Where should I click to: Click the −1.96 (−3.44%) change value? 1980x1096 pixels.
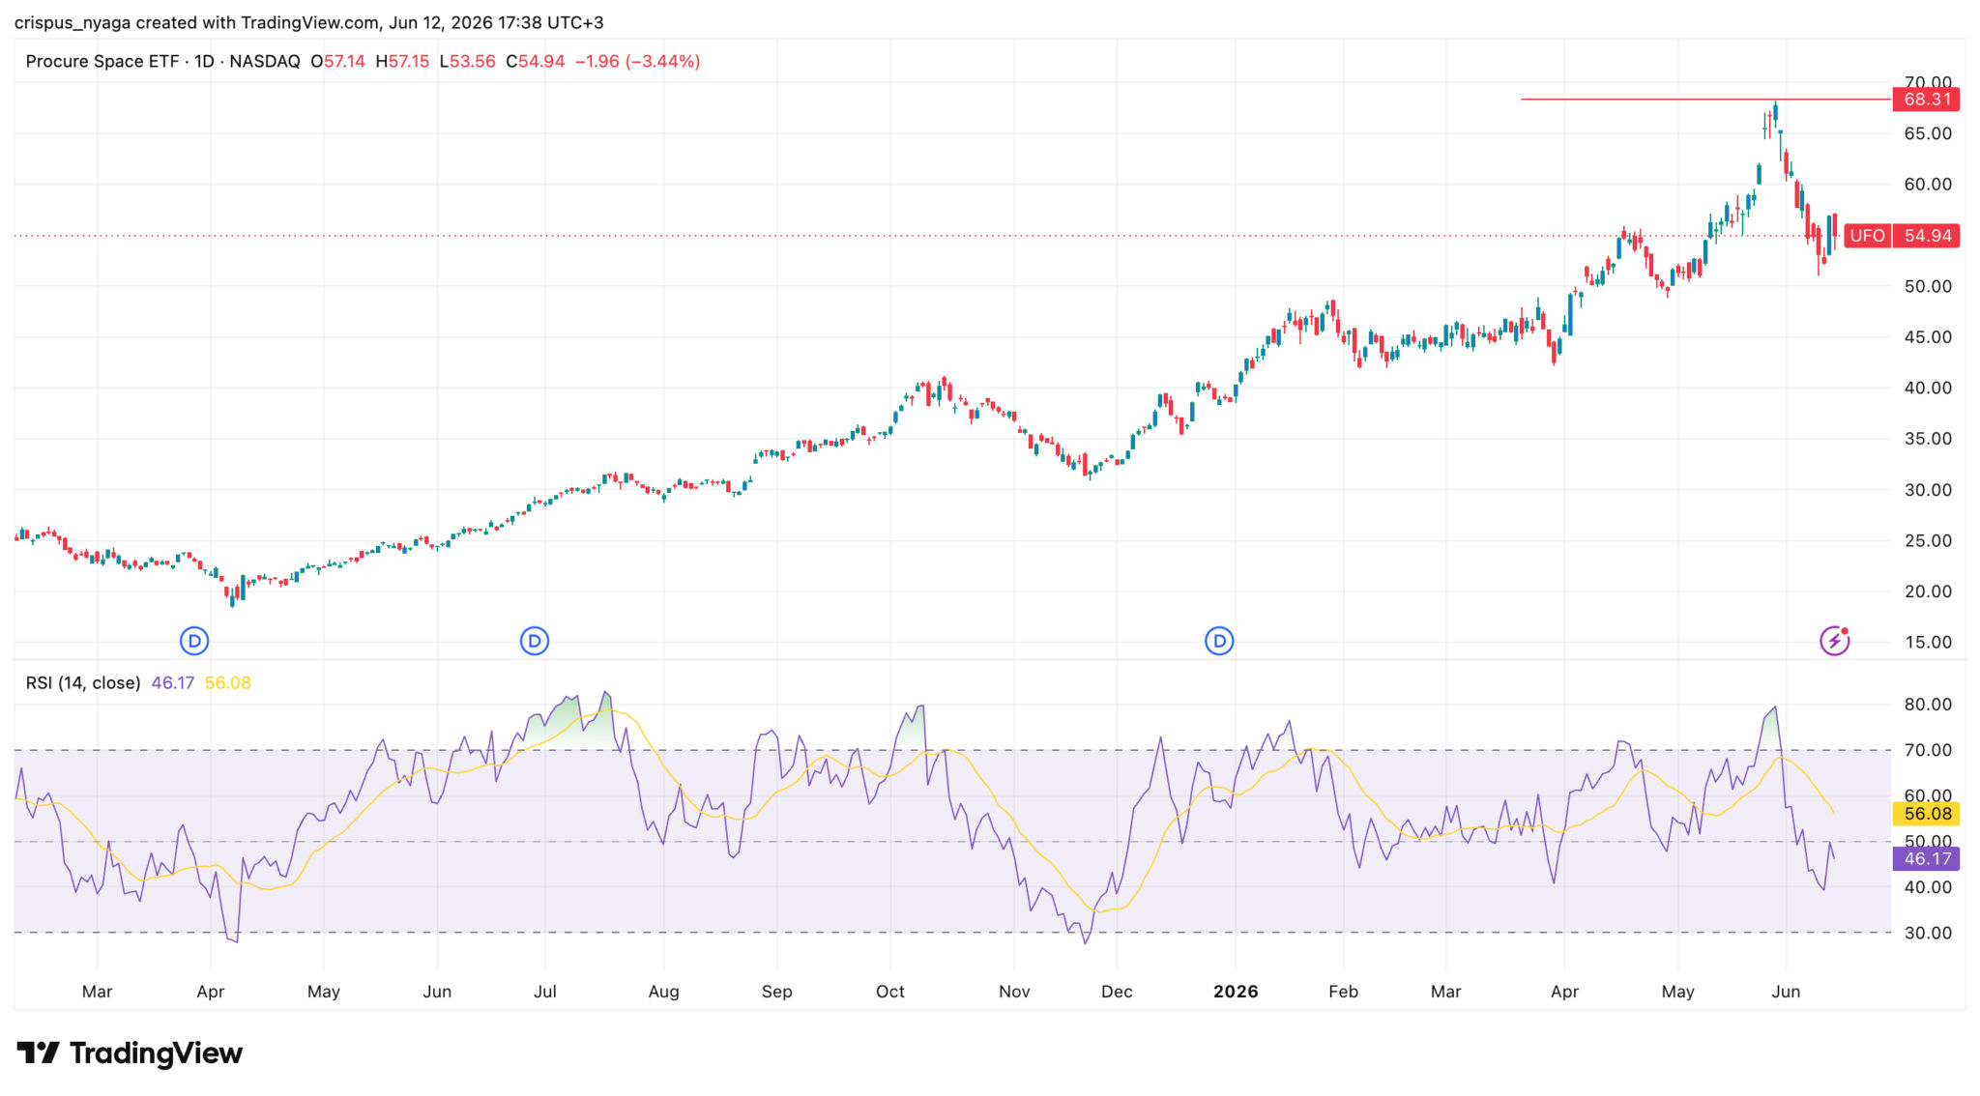(x=638, y=61)
